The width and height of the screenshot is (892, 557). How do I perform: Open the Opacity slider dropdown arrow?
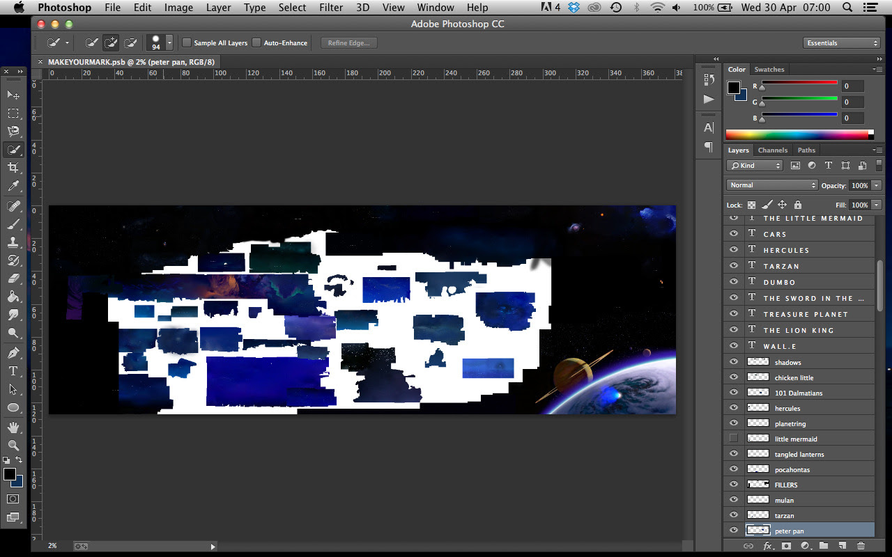pos(876,185)
